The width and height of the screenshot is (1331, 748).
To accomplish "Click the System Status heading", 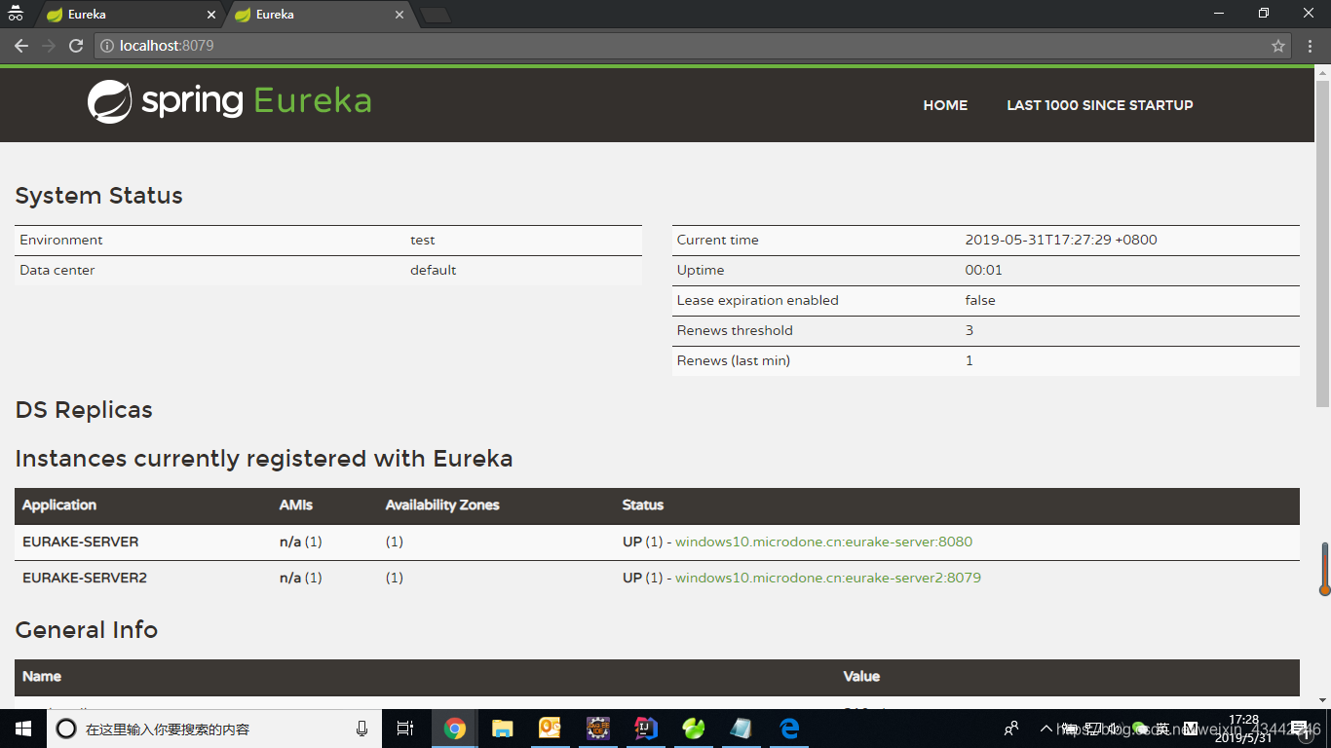I will tap(99, 196).
